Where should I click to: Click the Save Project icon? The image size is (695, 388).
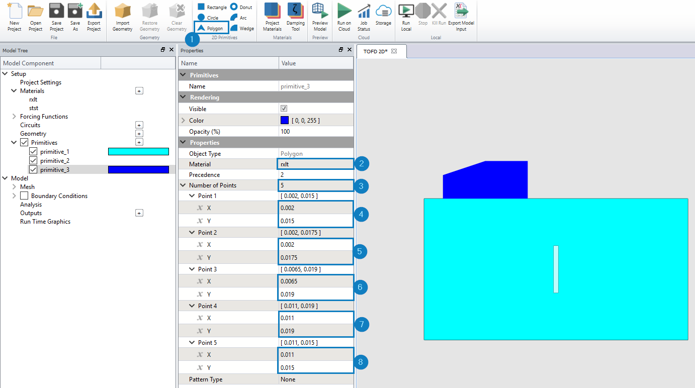[x=56, y=11]
